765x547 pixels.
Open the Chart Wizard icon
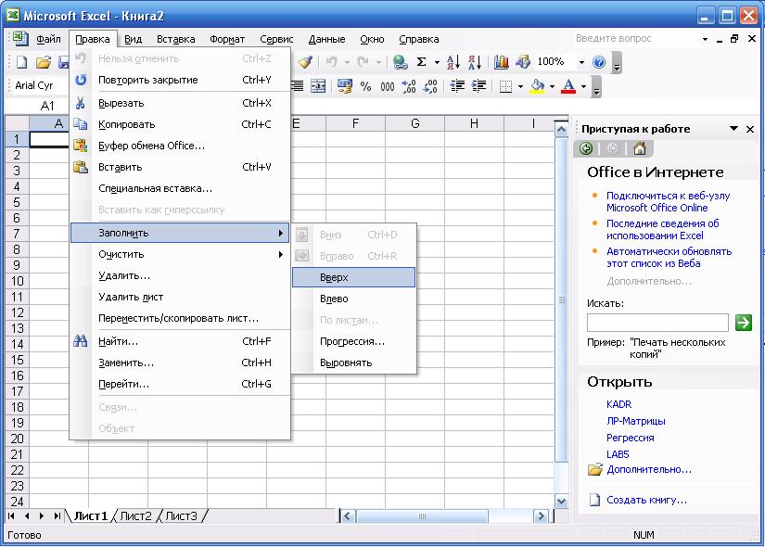click(x=501, y=62)
